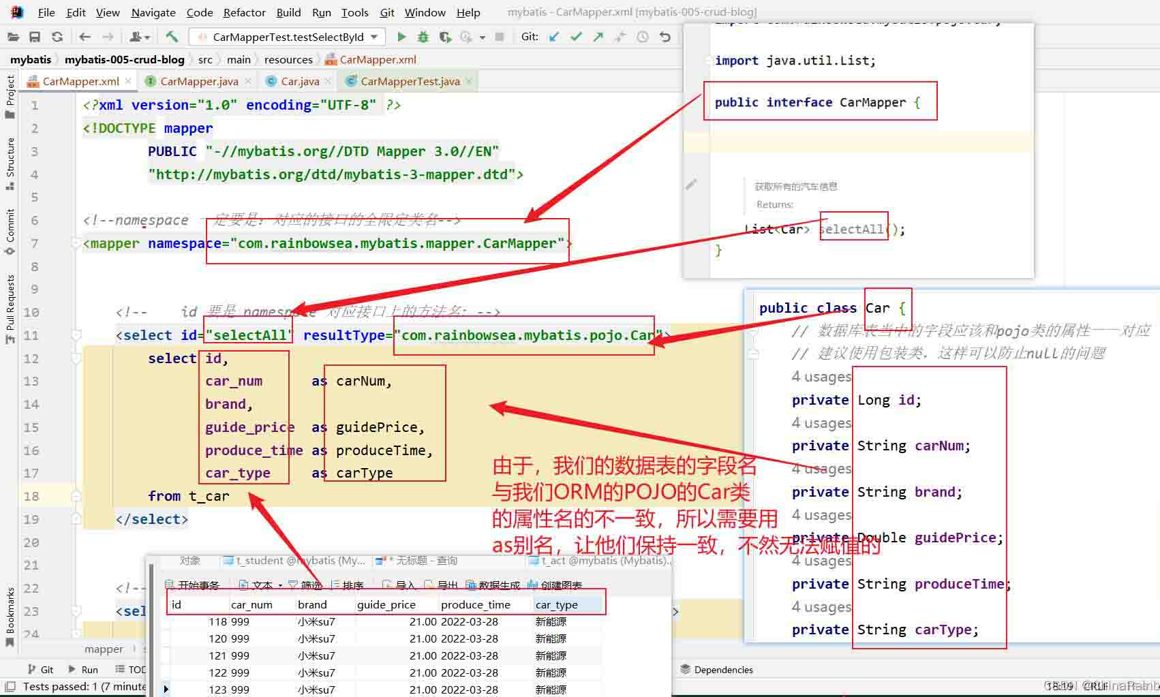The width and height of the screenshot is (1160, 697).
Task: Open the Tools menu
Action: 354,12
